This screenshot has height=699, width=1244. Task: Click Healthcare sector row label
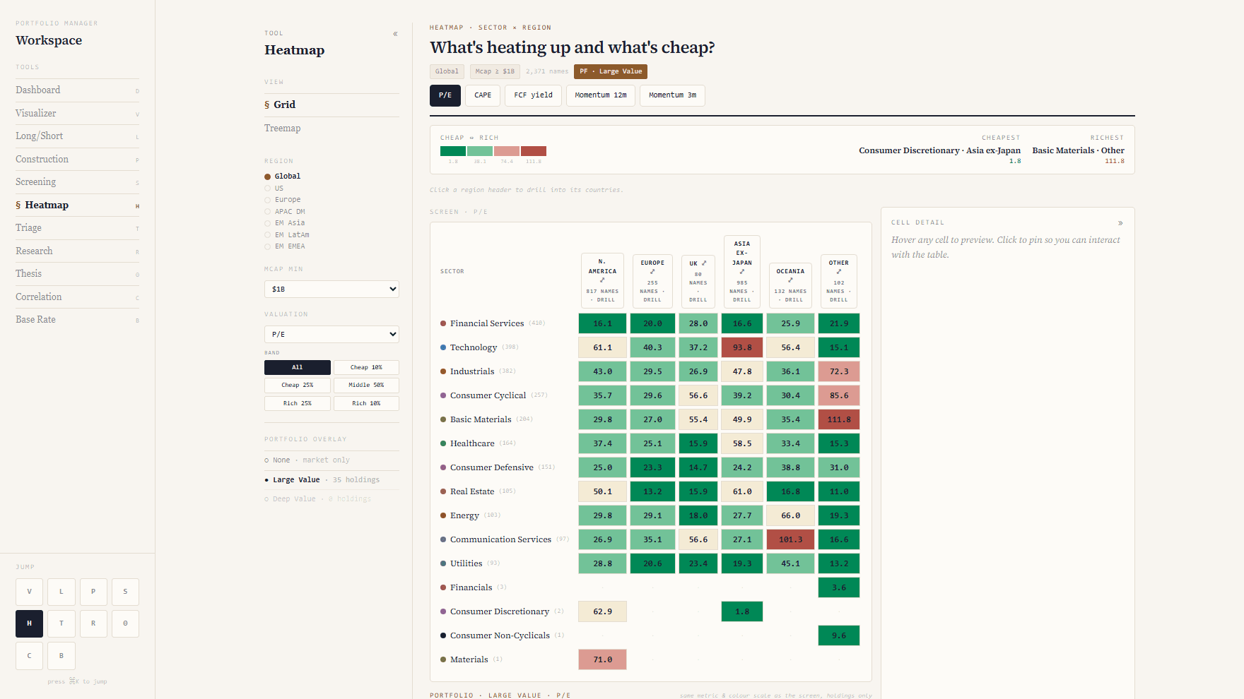(472, 443)
